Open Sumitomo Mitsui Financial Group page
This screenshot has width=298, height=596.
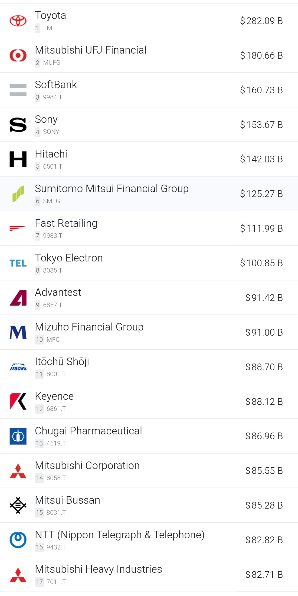point(112,189)
